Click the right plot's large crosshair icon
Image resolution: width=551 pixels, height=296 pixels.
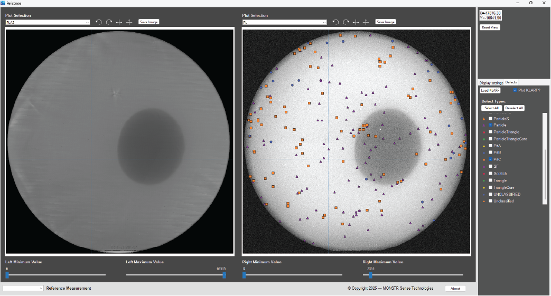point(366,22)
